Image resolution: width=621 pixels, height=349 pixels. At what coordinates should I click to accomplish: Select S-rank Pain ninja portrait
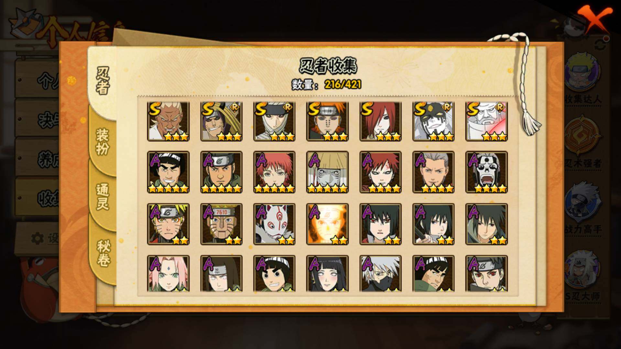coord(327,121)
